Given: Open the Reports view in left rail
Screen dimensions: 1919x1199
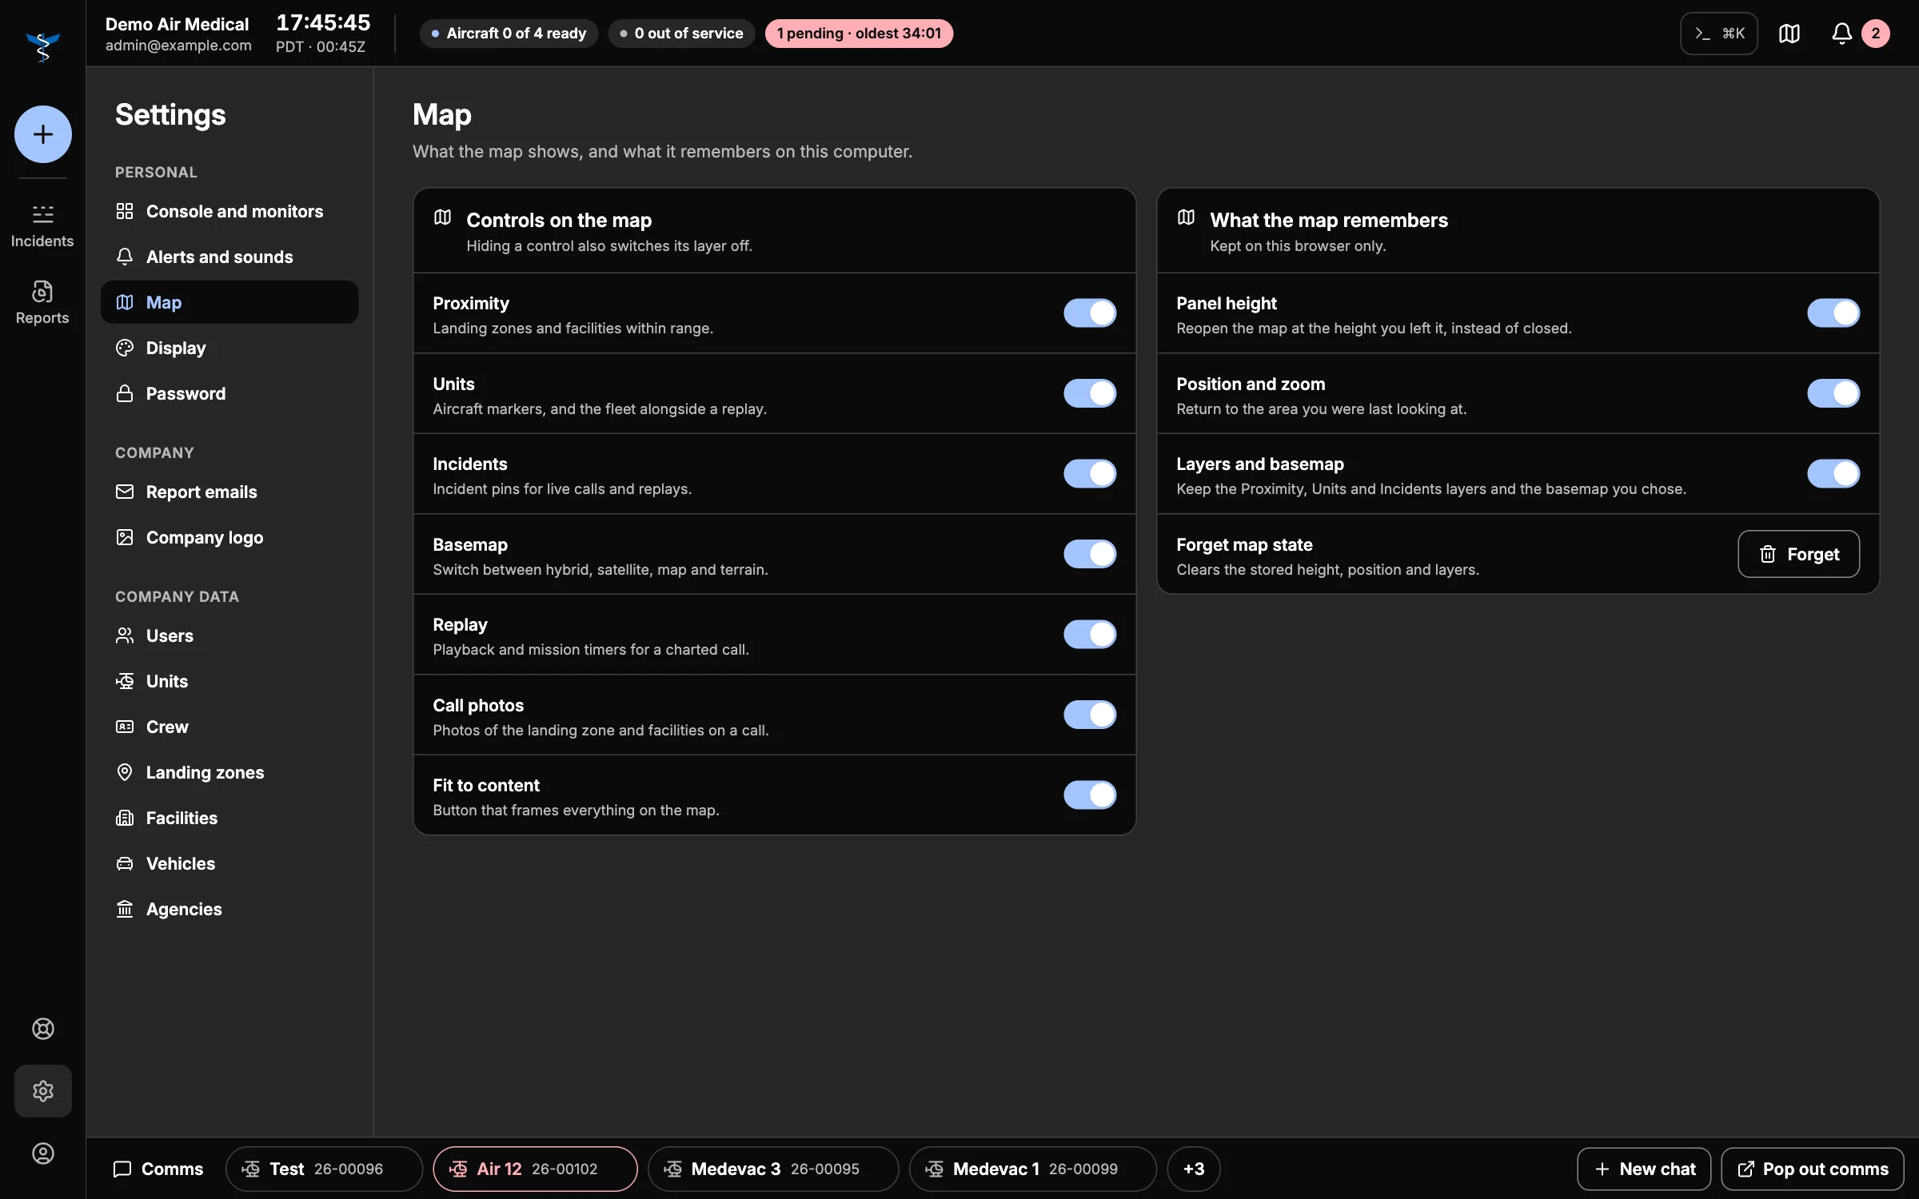Looking at the screenshot, I should pos(42,302).
